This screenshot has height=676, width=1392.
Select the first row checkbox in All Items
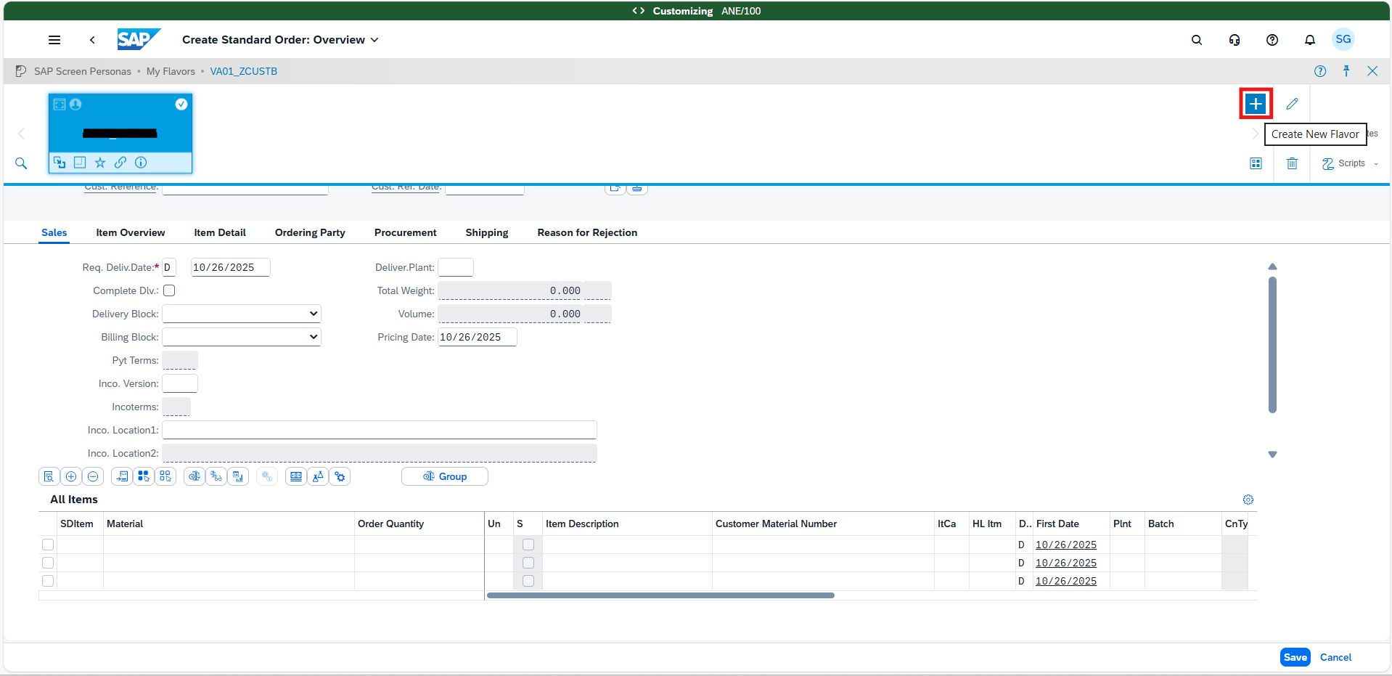48,545
